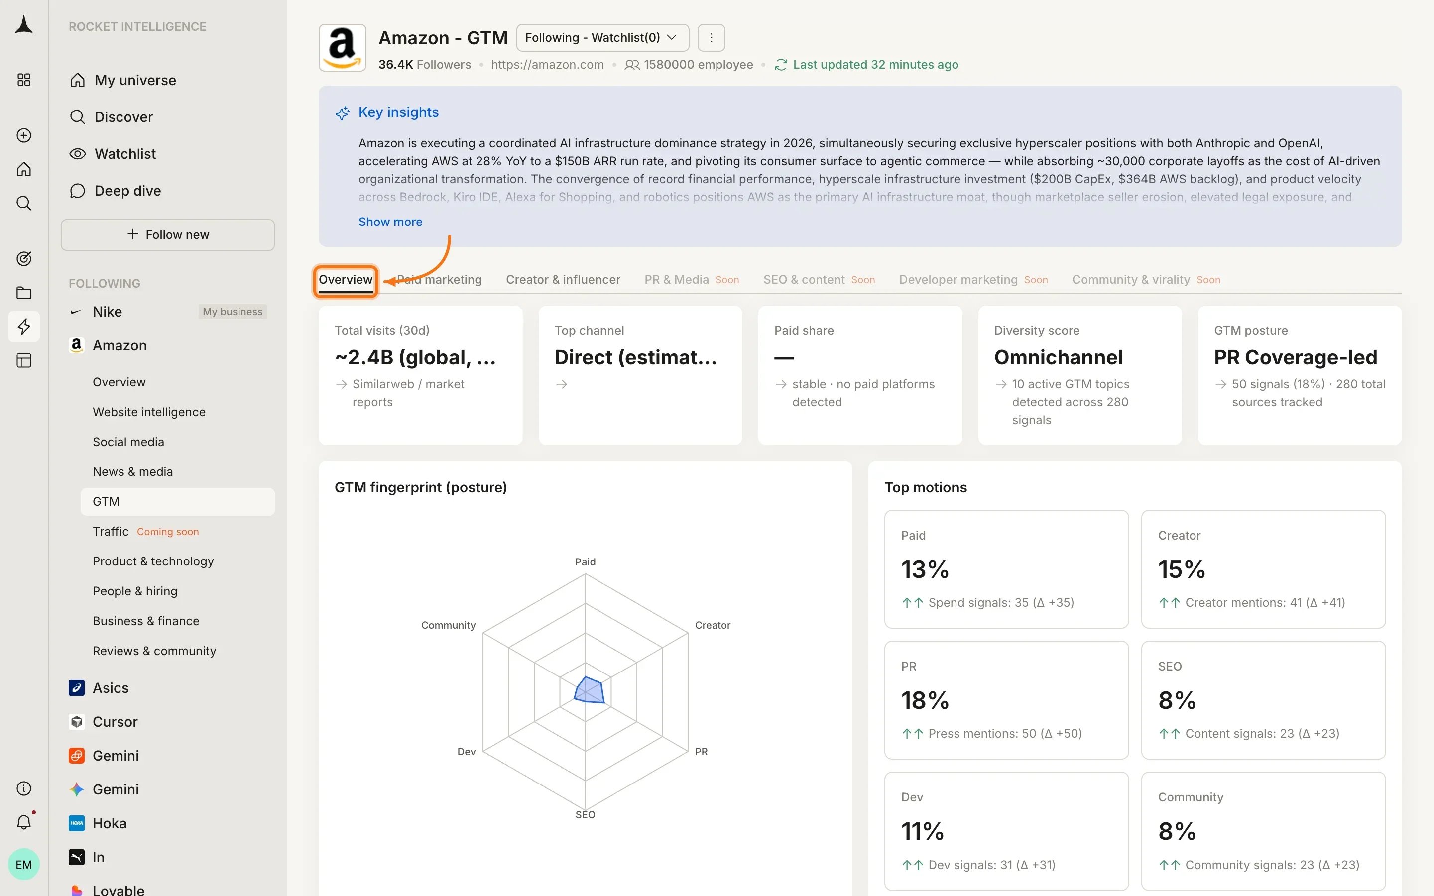Image resolution: width=1434 pixels, height=896 pixels.
Task: Open the target goals icon in rail
Action: [24, 259]
